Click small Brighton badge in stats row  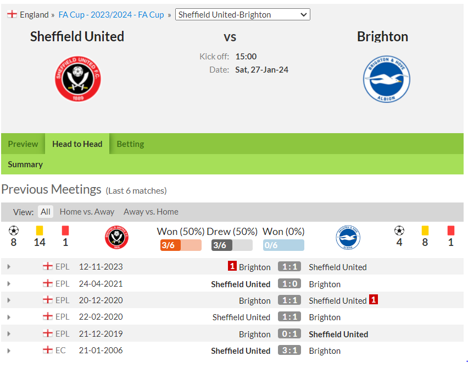point(348,238)
